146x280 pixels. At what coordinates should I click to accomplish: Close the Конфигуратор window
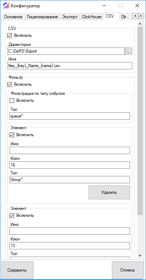pyautogui.click(x=137, y=6)
